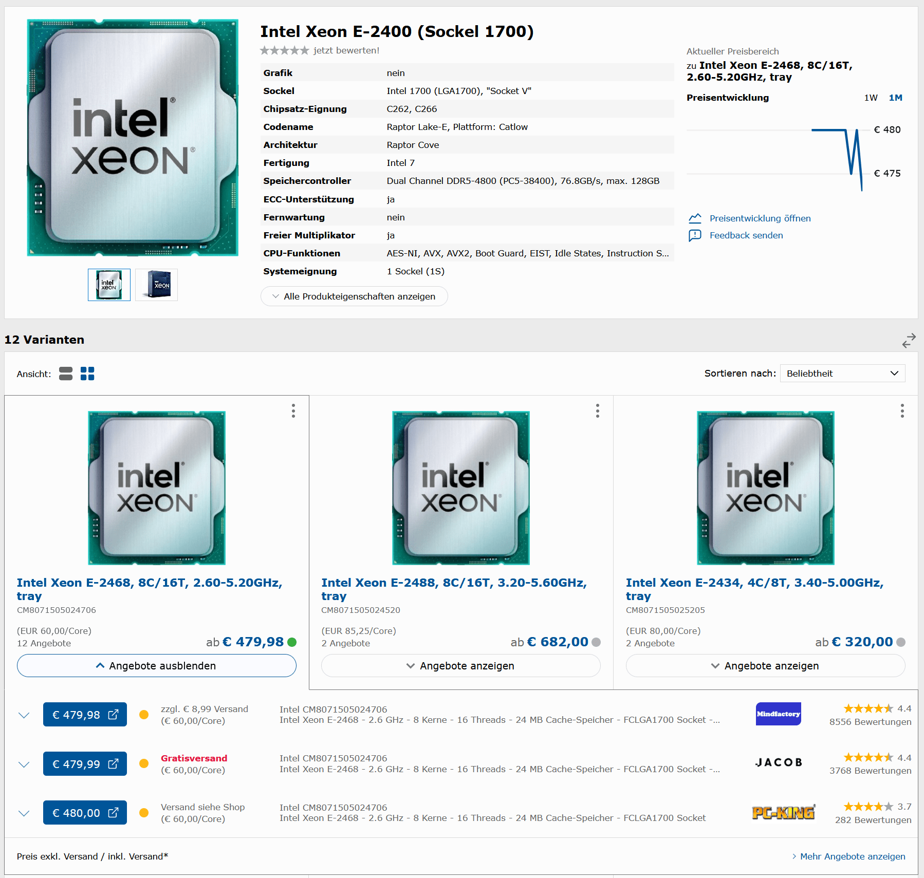Viewport: 924px width, 878px height.
Task: Click PC-KING shop logo
Action: tap(783, 812)
